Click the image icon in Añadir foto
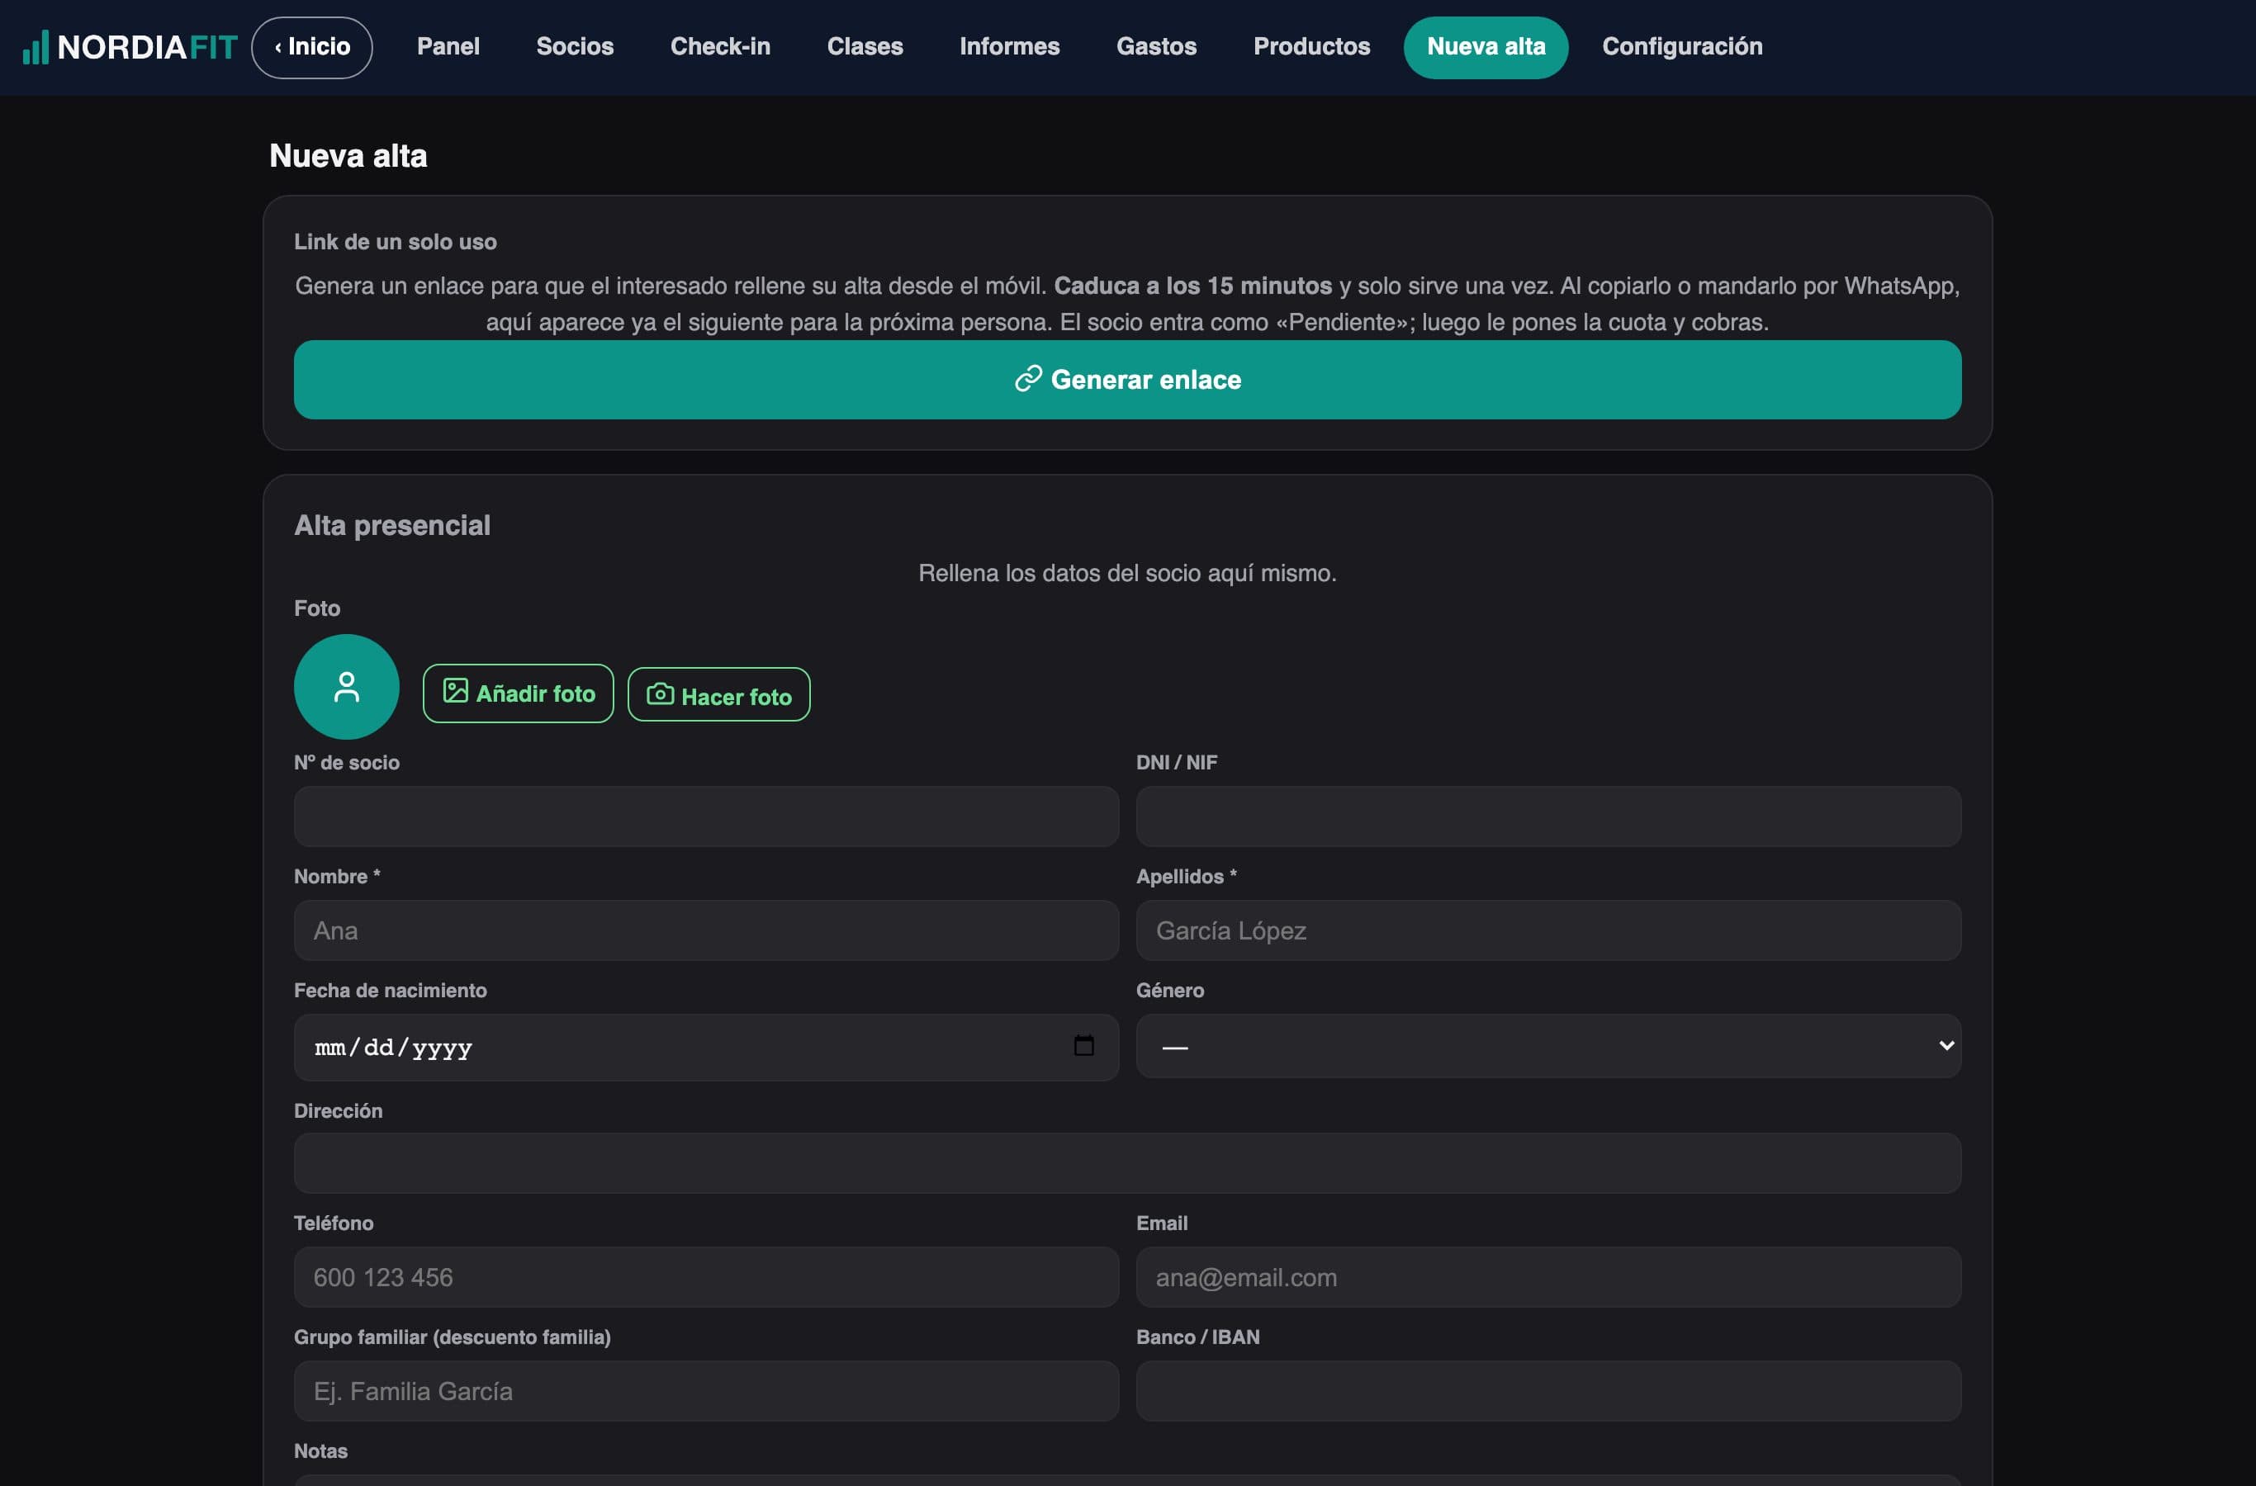This screenshot has width=2256, height=1486. [x=456, y=692]
